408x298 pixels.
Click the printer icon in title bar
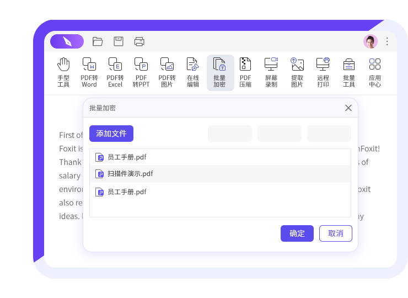pos(139,41)
